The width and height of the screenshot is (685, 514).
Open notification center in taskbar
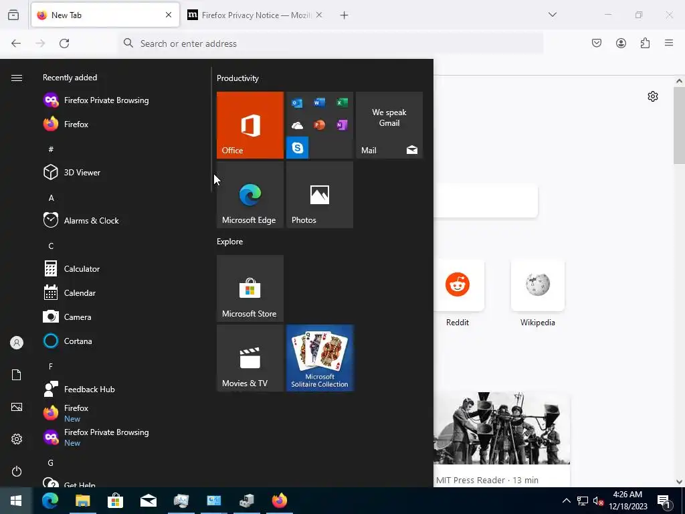click(664, 501)
